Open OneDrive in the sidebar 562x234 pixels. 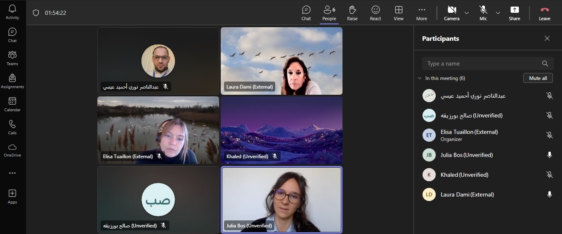pyautogui.click(x=12, y=150)
